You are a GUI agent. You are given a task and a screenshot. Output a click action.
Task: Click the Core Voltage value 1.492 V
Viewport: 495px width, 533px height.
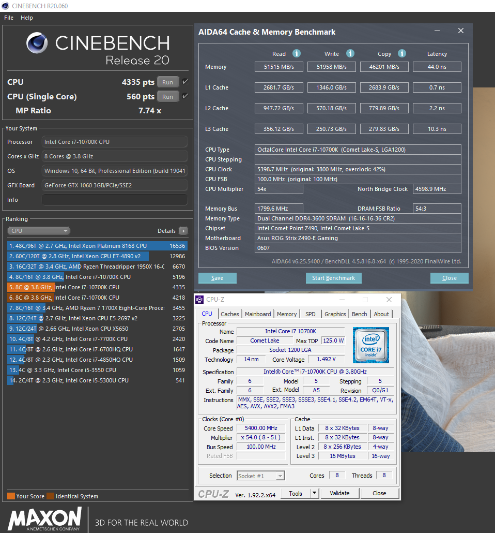pyautogui.click(x=326, y=359)
